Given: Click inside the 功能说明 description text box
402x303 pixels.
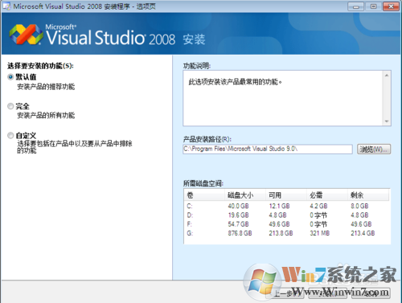Looking at the screenshot, I should [284, 98].
